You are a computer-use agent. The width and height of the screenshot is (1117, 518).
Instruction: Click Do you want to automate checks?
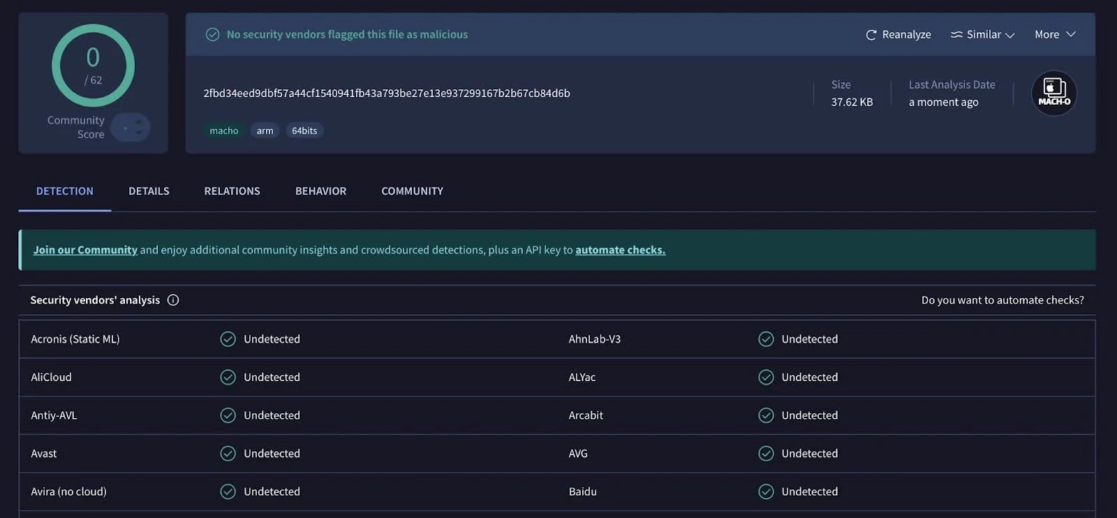(x=1003, y=299)
